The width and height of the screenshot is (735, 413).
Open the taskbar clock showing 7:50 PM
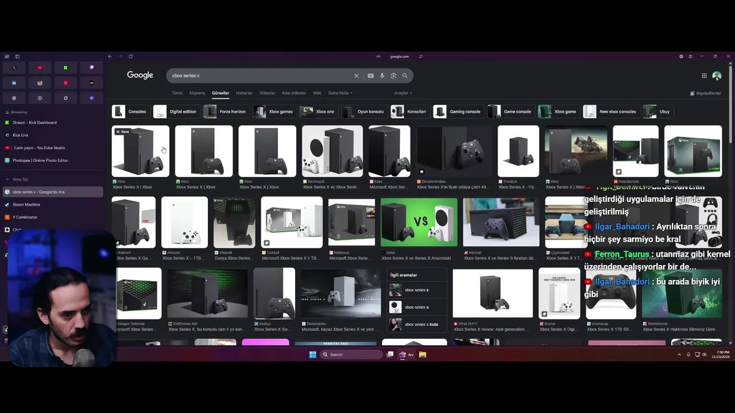(720, 354)
